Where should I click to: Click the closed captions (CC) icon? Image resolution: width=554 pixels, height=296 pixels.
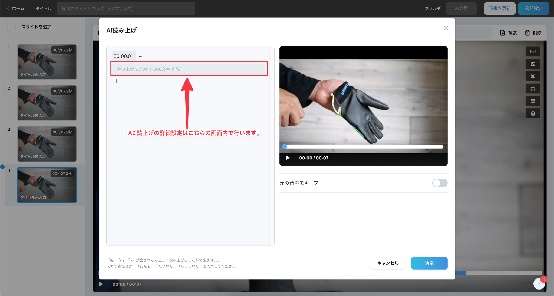coord(533,52)
